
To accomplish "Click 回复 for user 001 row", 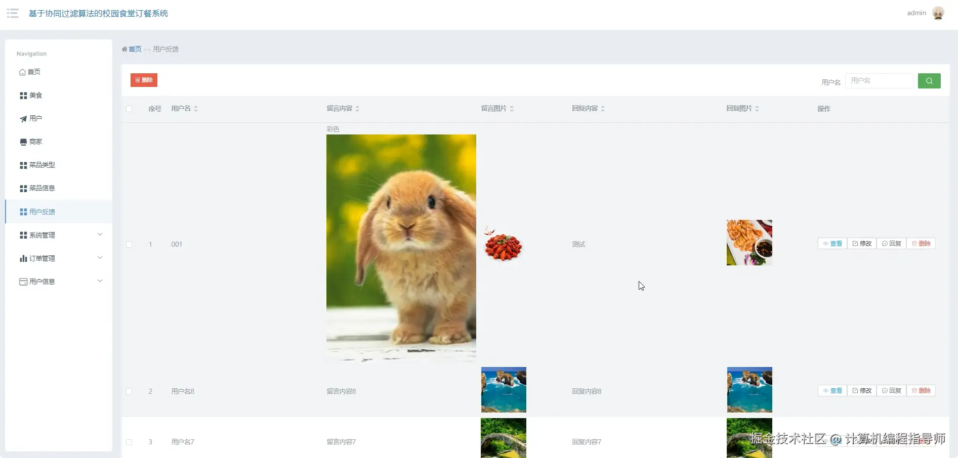I will [x=891, y=244].
